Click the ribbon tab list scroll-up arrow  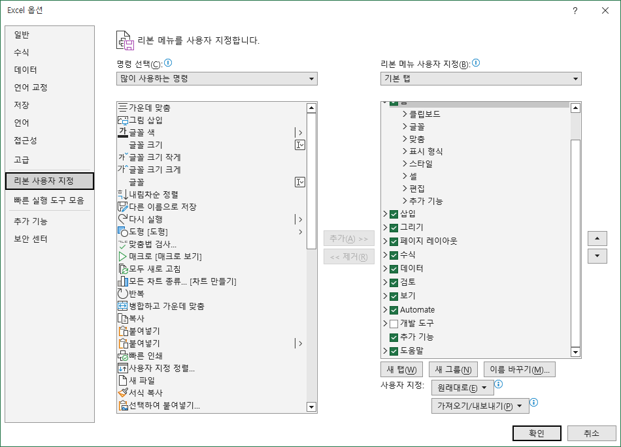pyautogui.click(x=575, y=108)
